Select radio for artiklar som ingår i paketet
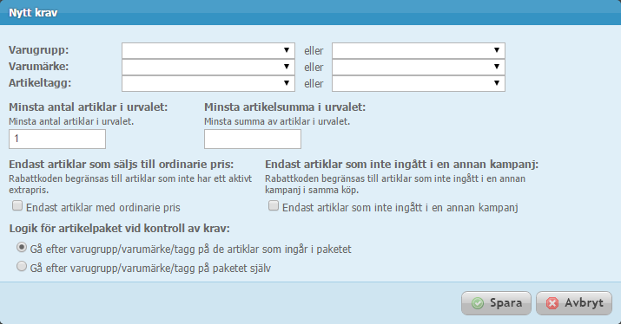Viewport: 621px width, 324px height. (22, 248)
